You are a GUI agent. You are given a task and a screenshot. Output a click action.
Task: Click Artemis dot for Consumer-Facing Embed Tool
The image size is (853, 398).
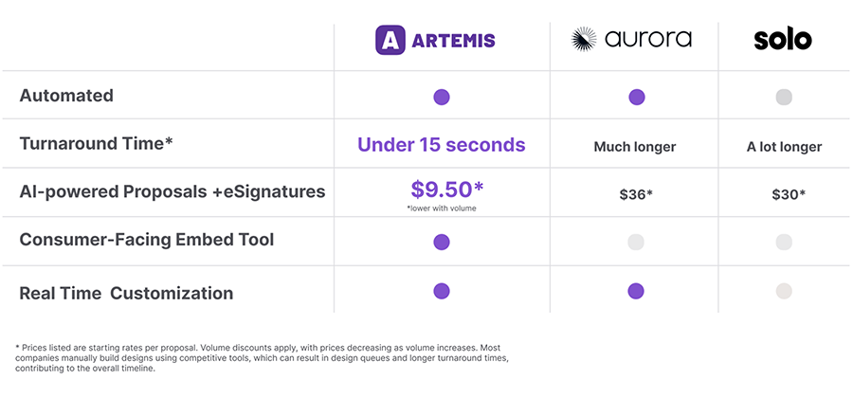[x=441, y=242]
